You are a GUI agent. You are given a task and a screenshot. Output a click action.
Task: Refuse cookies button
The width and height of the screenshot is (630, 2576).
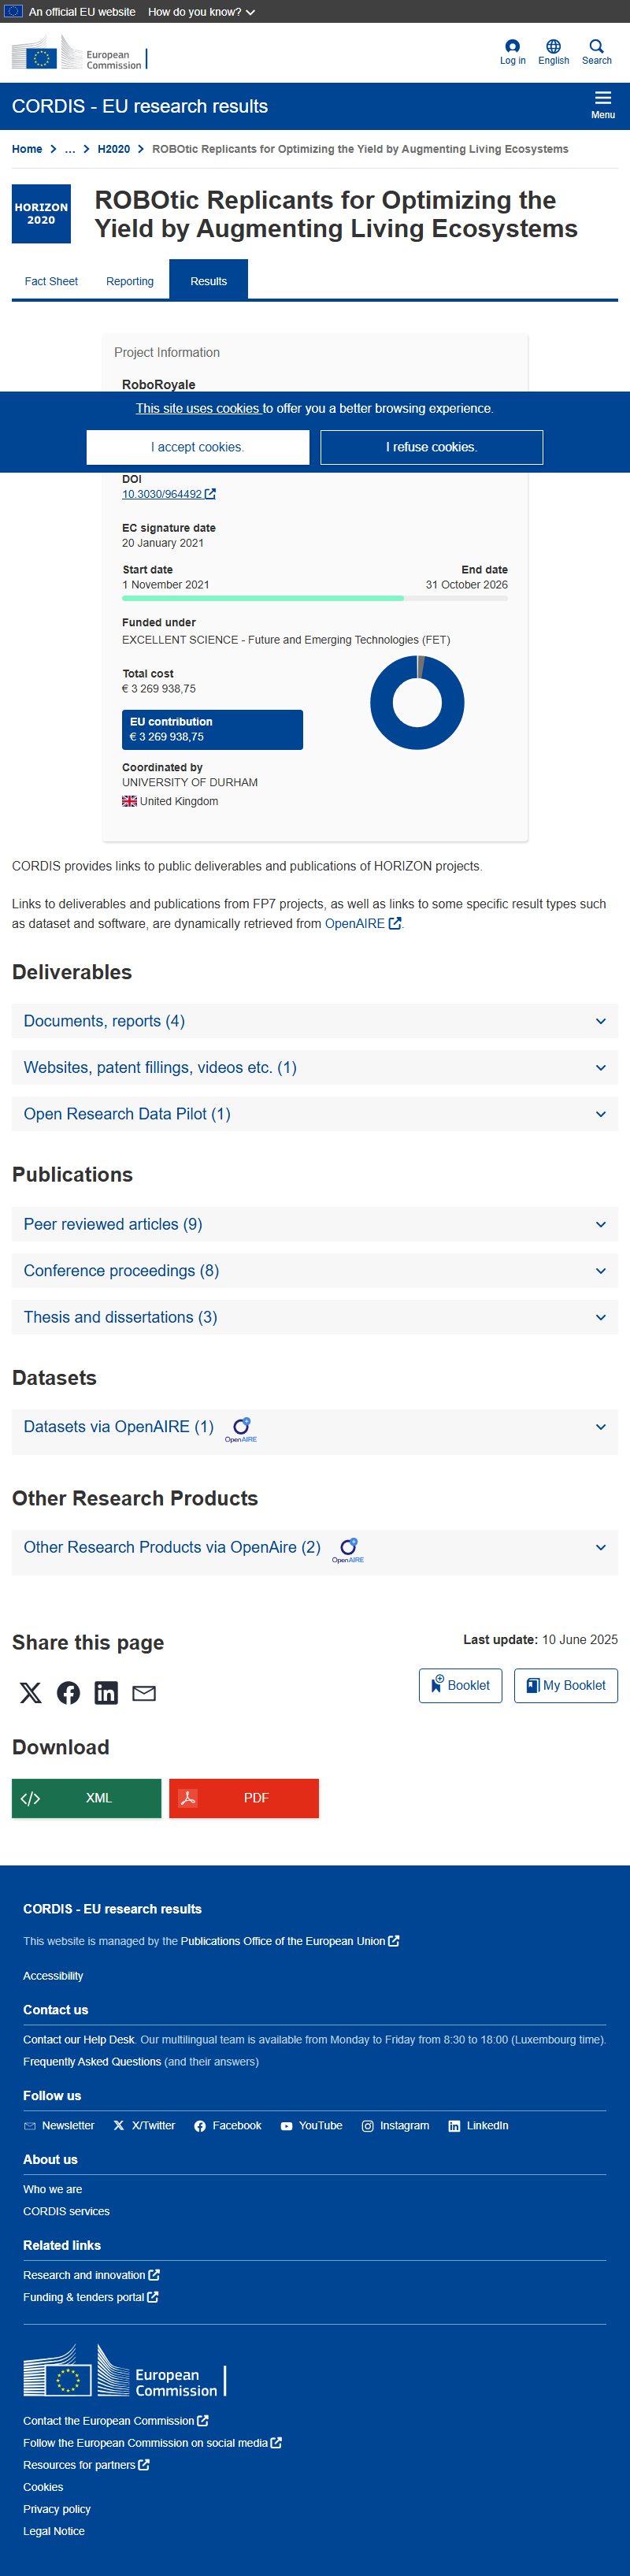(432, 447)
